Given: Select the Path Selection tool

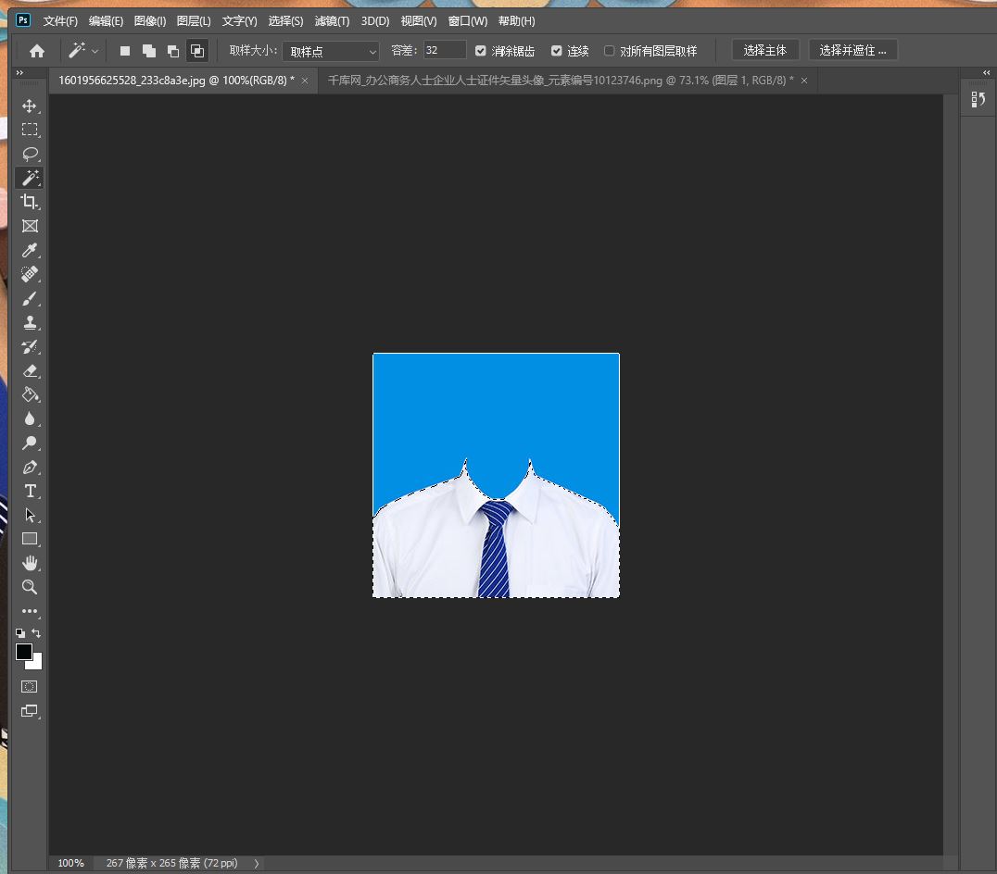Looking at the screenshot, I should click(30, 515).
